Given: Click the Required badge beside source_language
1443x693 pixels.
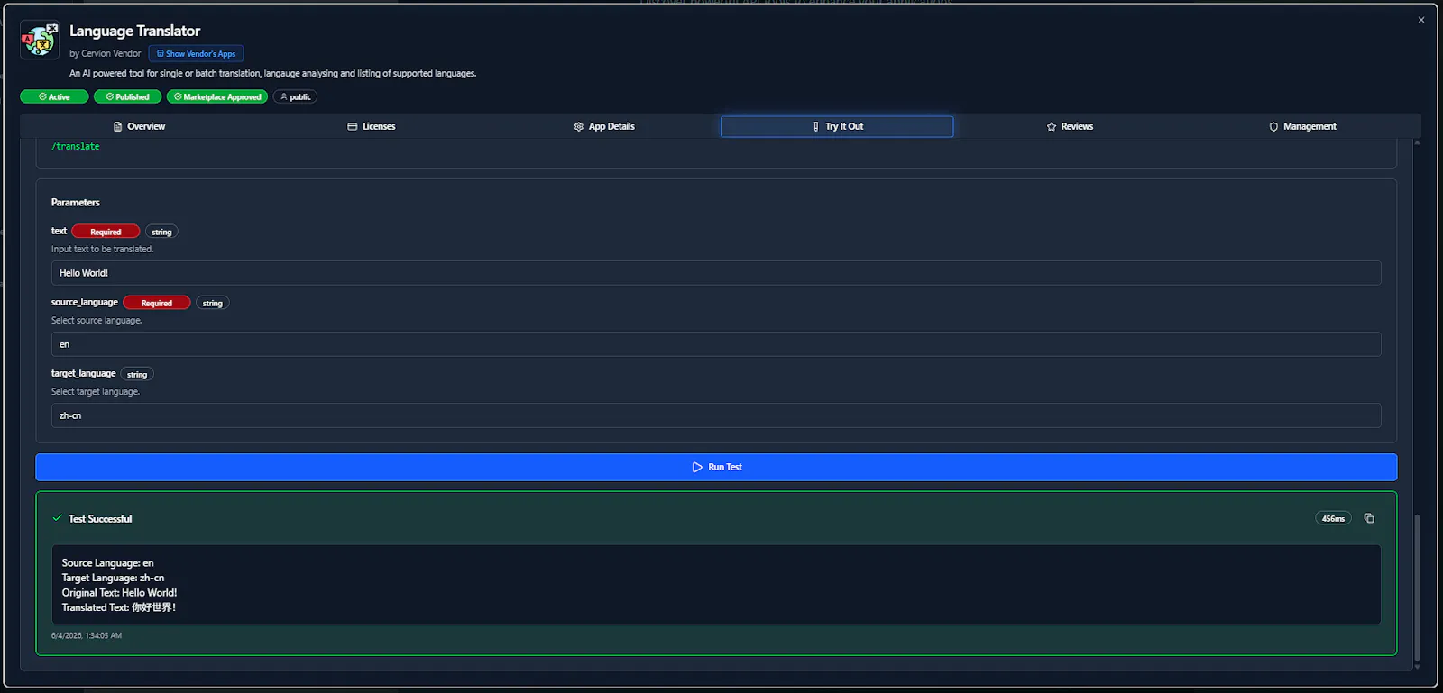Looking at the screenshot, I should 157,303.
